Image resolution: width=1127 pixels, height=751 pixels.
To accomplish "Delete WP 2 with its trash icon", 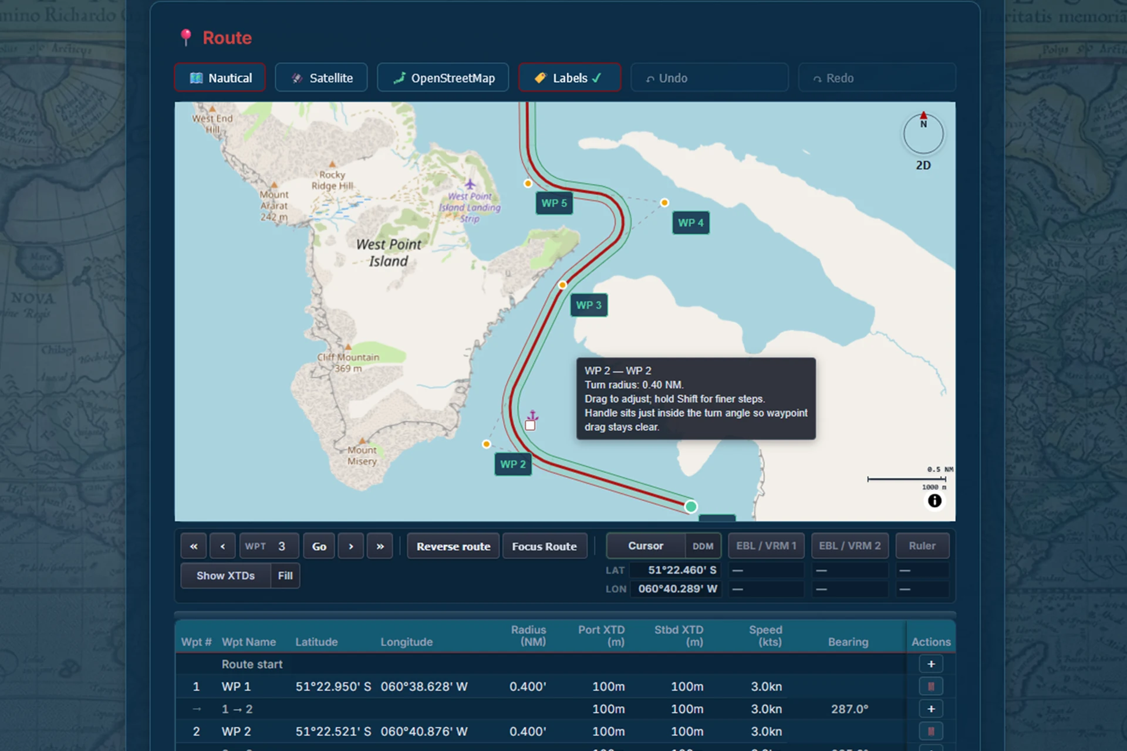I will (931, 731).
